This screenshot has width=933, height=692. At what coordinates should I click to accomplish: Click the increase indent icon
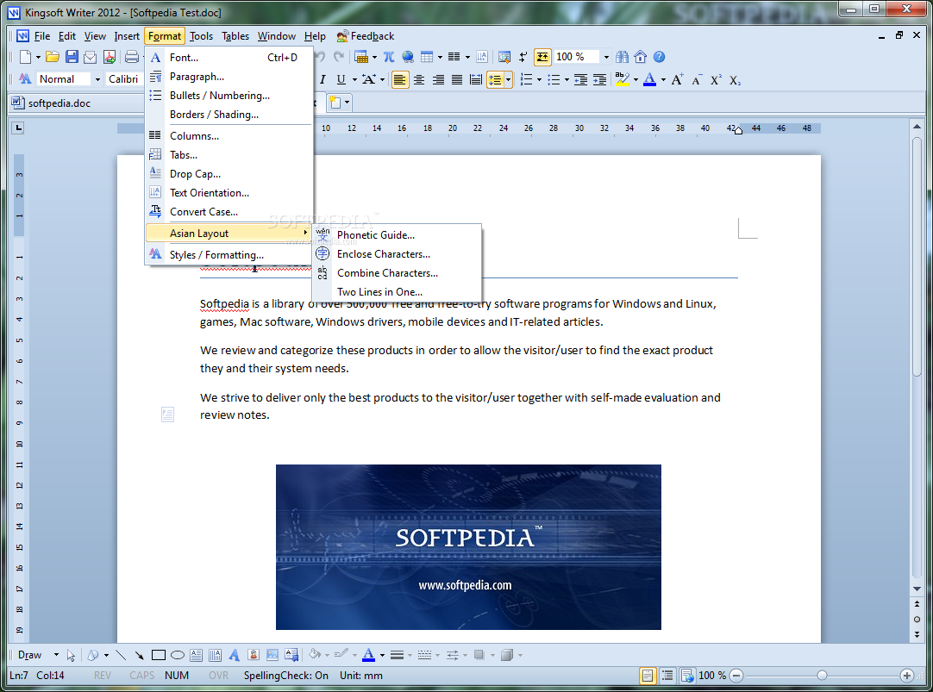point(600,79)
